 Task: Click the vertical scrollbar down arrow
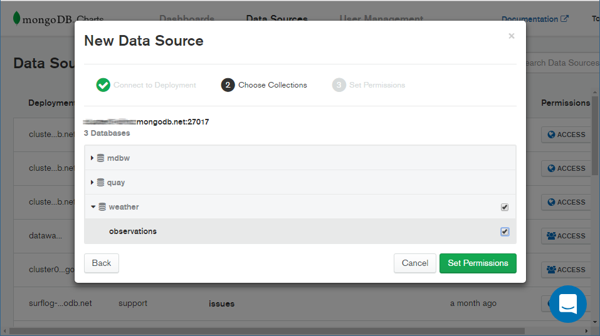[594, 322]
